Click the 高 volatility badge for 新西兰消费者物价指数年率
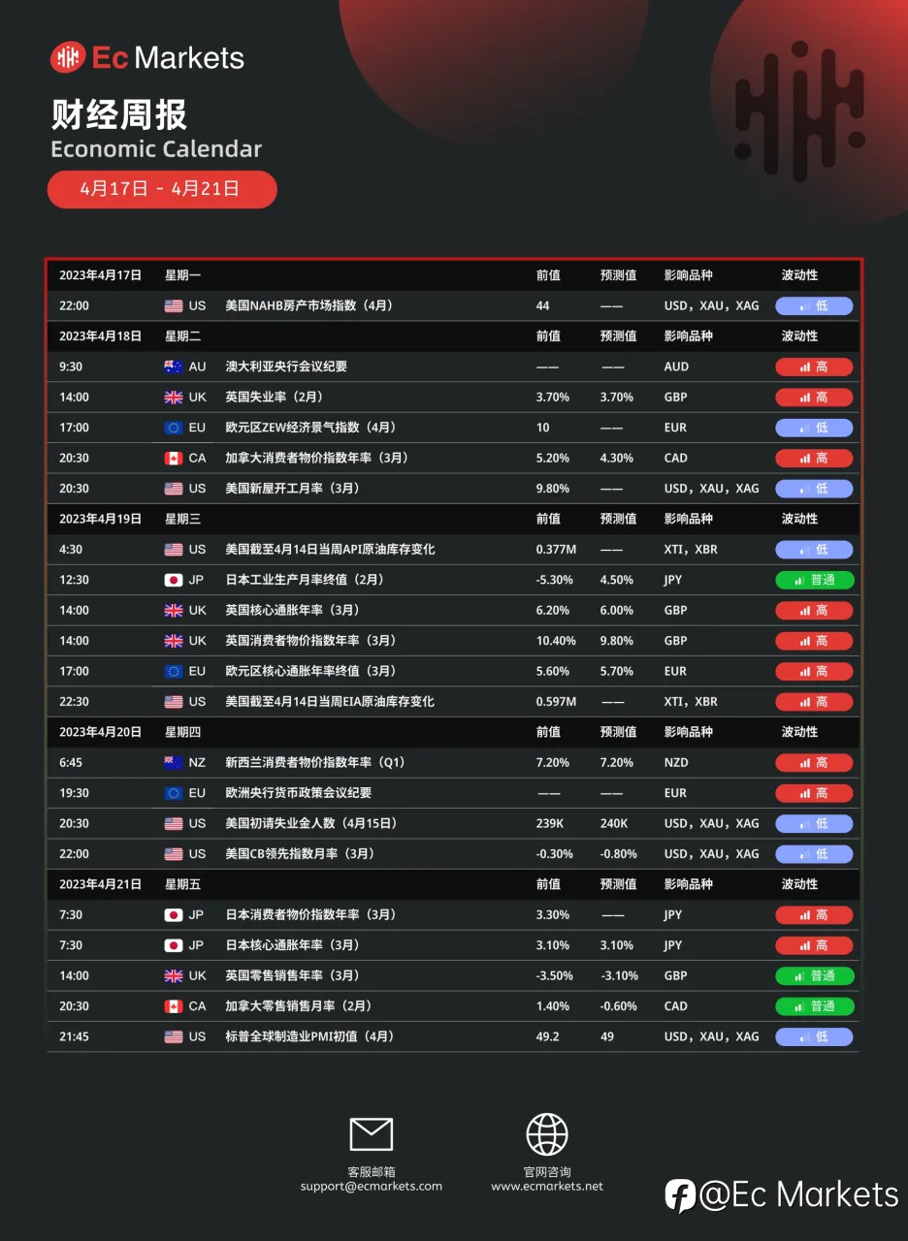Viewport: 908px width, 1241px height. tap(814, 763)
